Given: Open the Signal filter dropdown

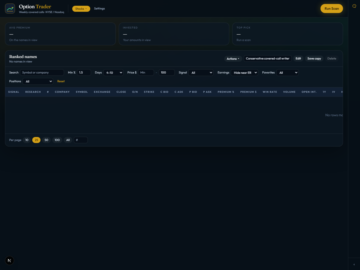Looking at the screenshot, I should tap(201, 72).
